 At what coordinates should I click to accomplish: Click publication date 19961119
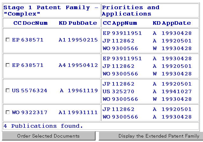click(82, 91)
